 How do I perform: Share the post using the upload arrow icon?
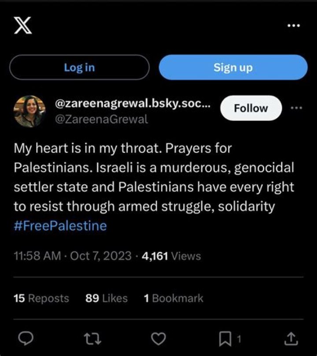coord(291,338)
